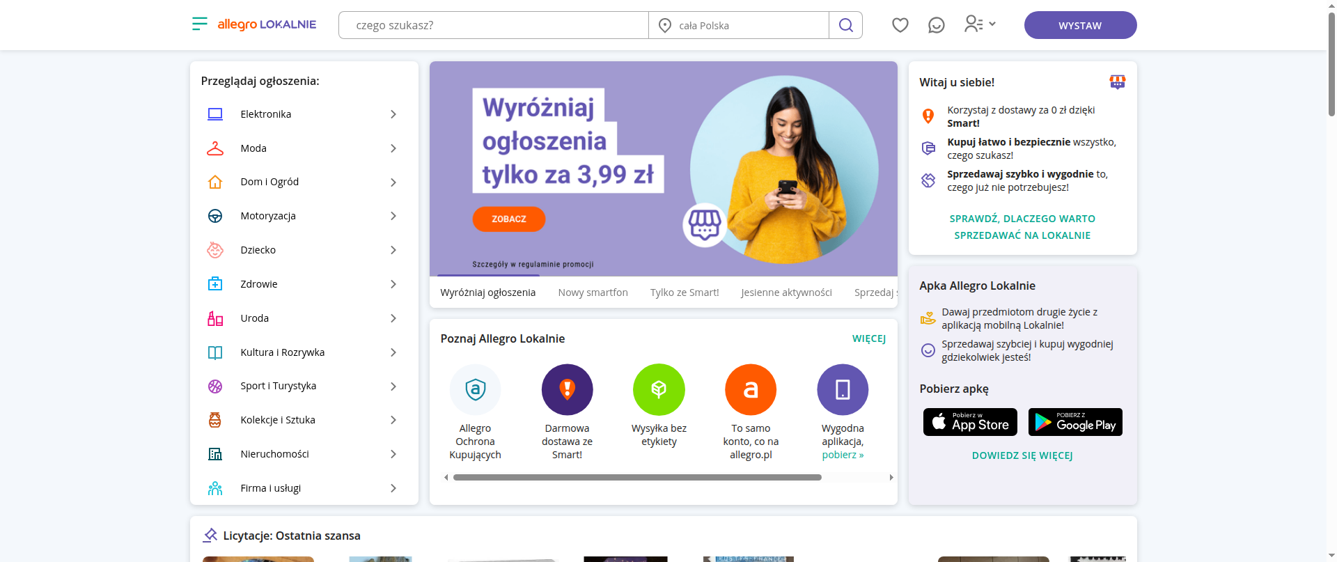Click the location pin icon
This screenshot has height=562, width=1337.
pos(665,26)
